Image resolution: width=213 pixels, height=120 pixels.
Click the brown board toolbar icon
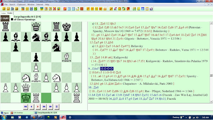(x=82, y=9)
